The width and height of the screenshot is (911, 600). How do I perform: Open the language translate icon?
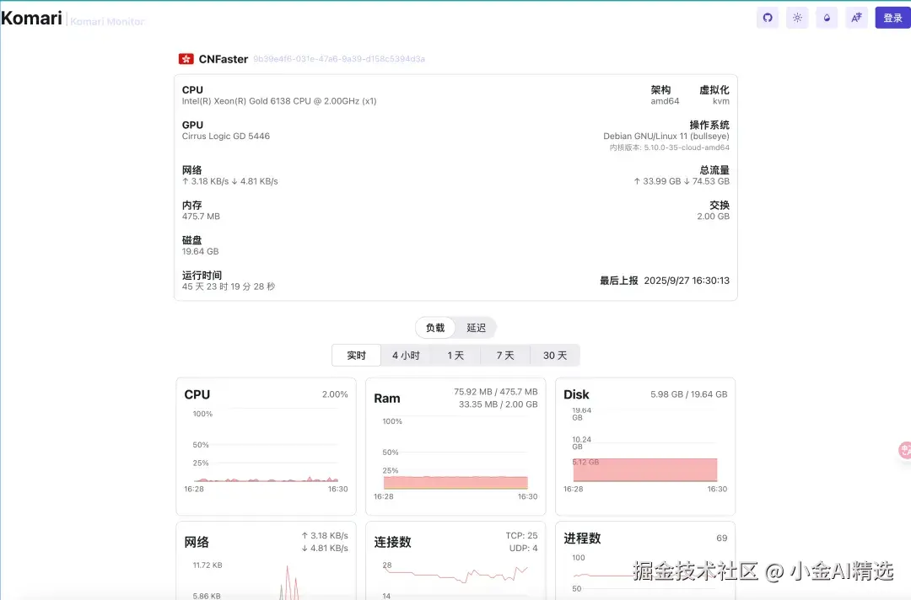click(x=856, y=18)
